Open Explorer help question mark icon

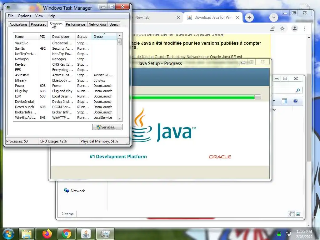(296, 101)
